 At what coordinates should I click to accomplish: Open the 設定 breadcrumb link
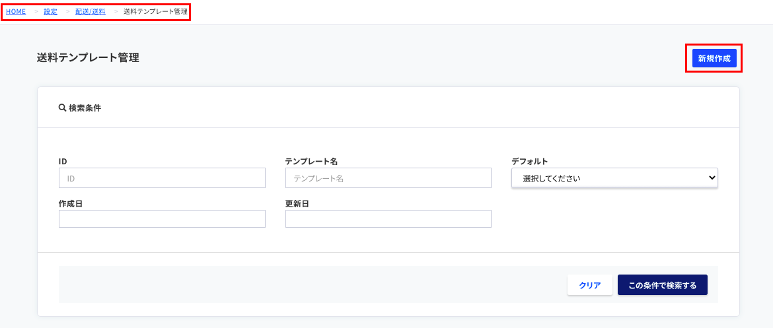pos(50,11)
